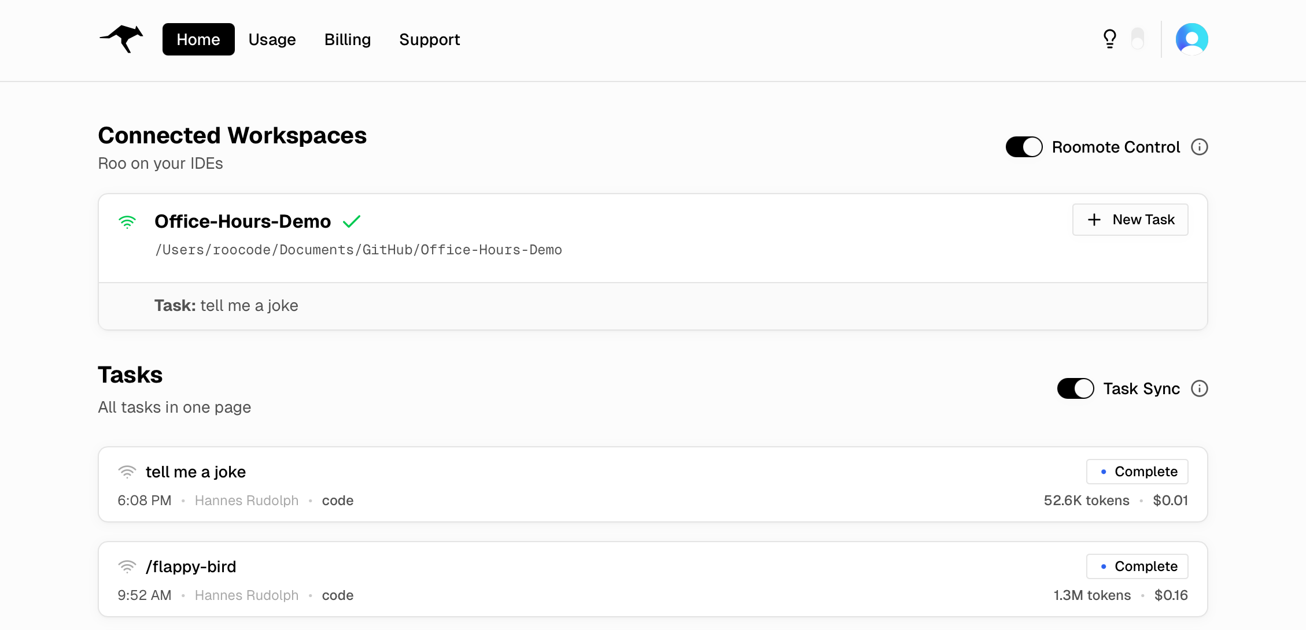Navigate to Support
This screenshot has height=630, width=1306.
pos(429,39)
